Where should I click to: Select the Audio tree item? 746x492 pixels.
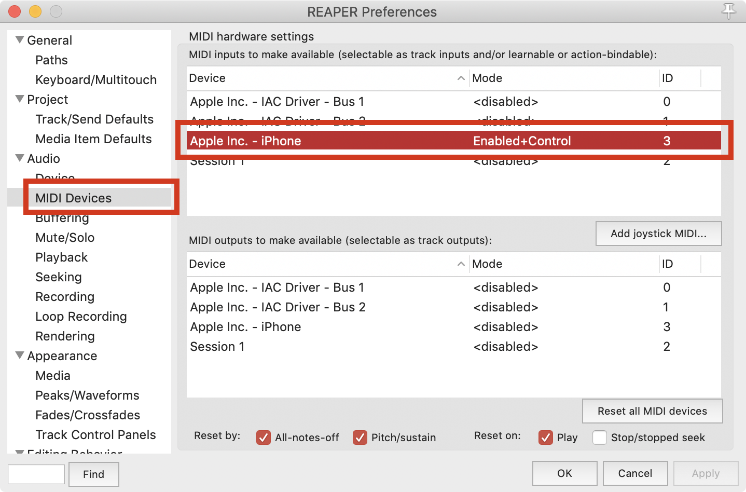(44, 159)
